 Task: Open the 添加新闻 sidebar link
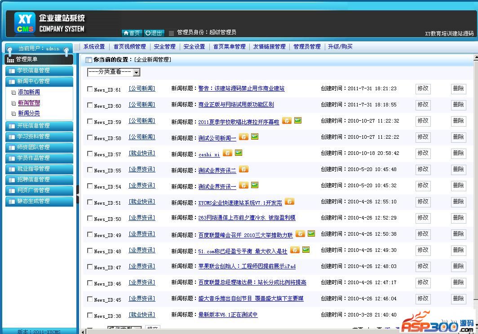29,92
